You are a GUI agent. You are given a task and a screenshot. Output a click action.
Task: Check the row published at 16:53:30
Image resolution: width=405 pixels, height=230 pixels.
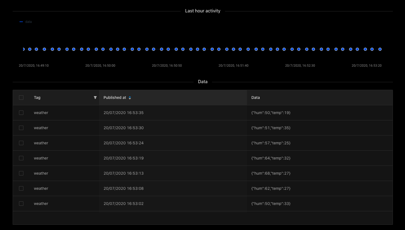pyautogui.click(x=21, y=128)
